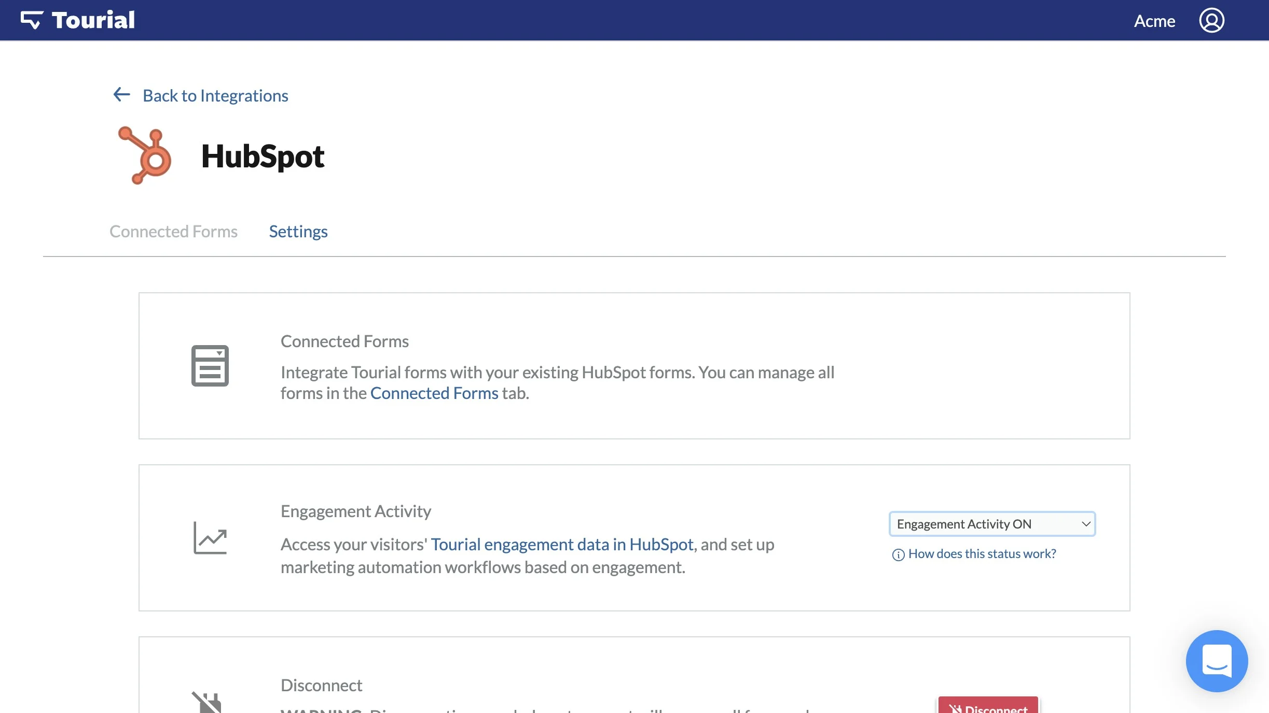Open Tourial engagement data in HubSpot link

point(562,545)
